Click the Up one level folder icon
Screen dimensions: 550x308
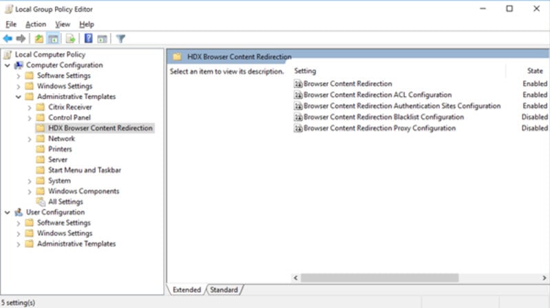[39, 38]
